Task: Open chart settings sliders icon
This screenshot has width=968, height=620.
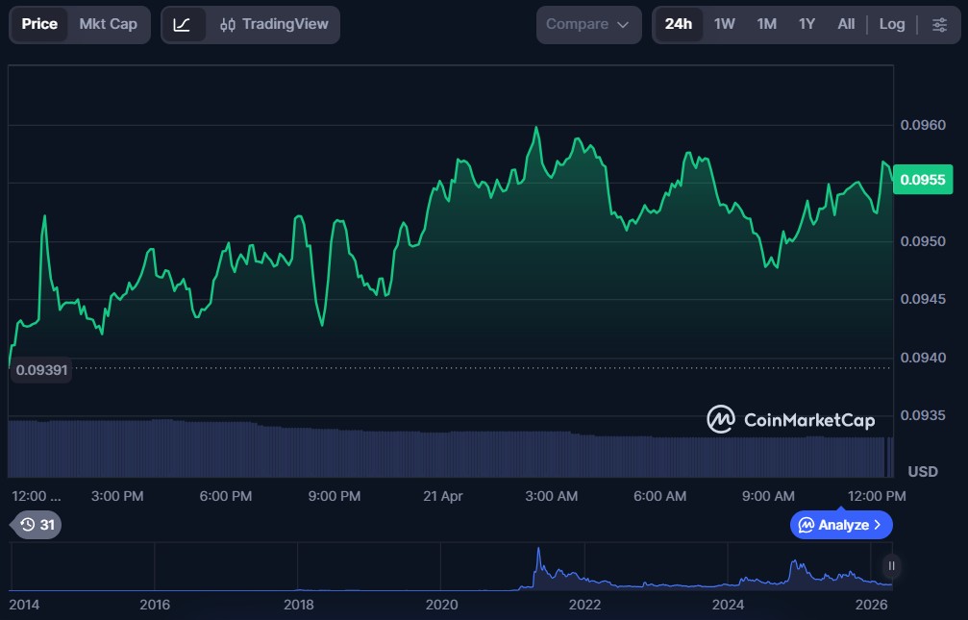Action: coord(939,24)
